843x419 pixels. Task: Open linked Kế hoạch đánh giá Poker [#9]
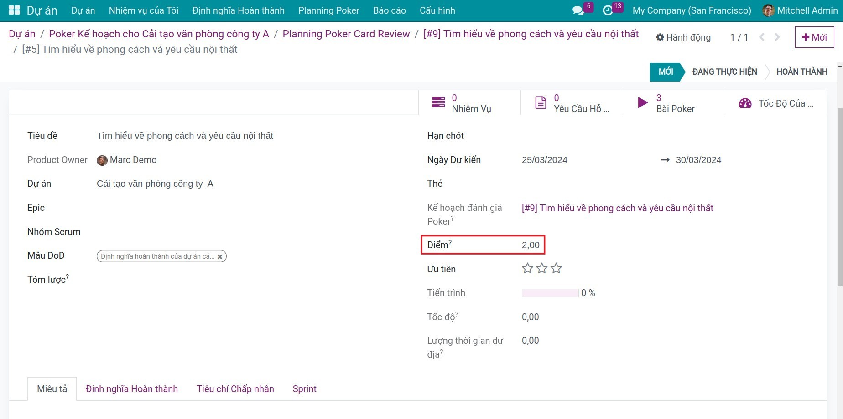617,208
